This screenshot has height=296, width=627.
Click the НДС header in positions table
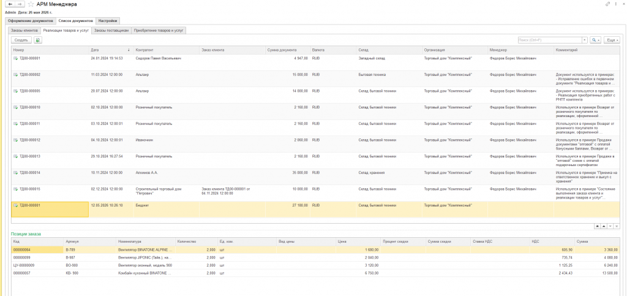[x=552, y=241]
